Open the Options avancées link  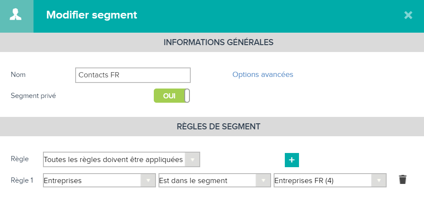click(x=263, y=74)
